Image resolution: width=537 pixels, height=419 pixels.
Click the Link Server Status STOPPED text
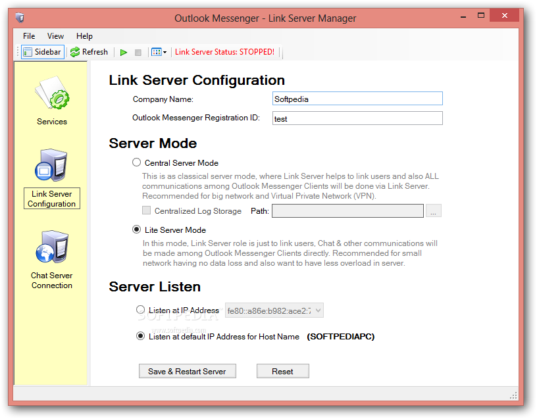tap(224, 52)
